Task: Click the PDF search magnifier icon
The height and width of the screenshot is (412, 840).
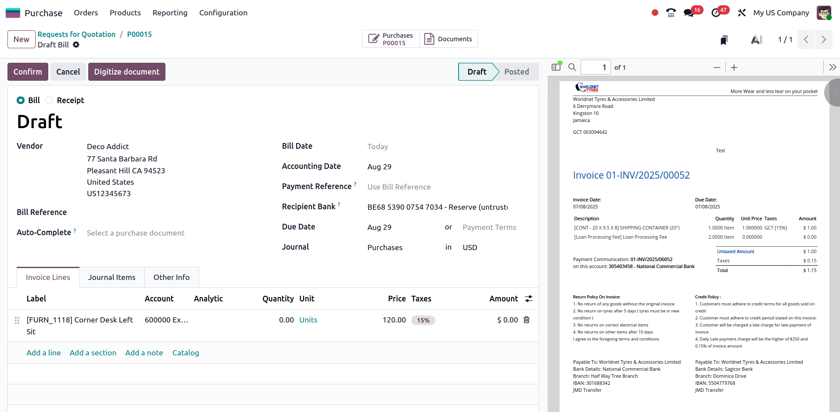Action: pos(572,67)
